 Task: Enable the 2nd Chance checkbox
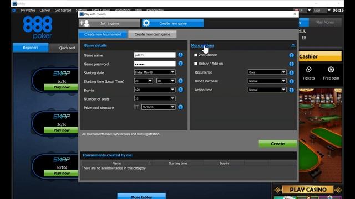[196, 55]
